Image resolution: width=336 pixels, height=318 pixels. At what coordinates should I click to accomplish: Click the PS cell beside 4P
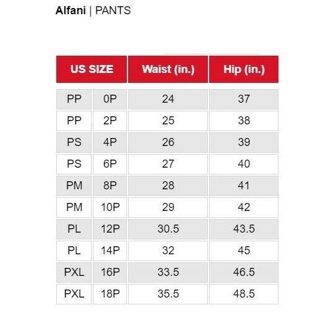click(x=74, y=142)
